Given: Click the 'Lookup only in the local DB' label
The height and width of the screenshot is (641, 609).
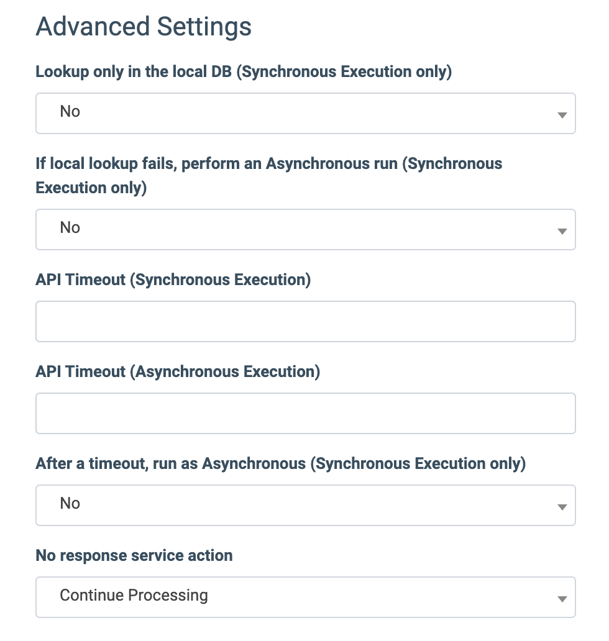Looking at the screenshot, I should pos(244,71).
